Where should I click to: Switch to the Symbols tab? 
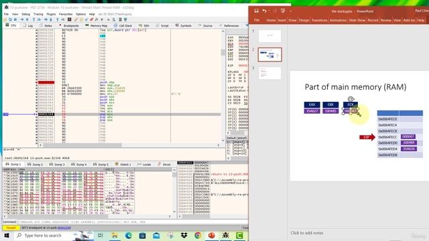coord(184,25)
